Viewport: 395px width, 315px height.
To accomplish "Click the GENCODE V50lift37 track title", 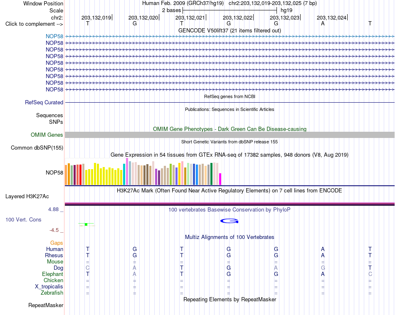I will (x=230, y=30).
